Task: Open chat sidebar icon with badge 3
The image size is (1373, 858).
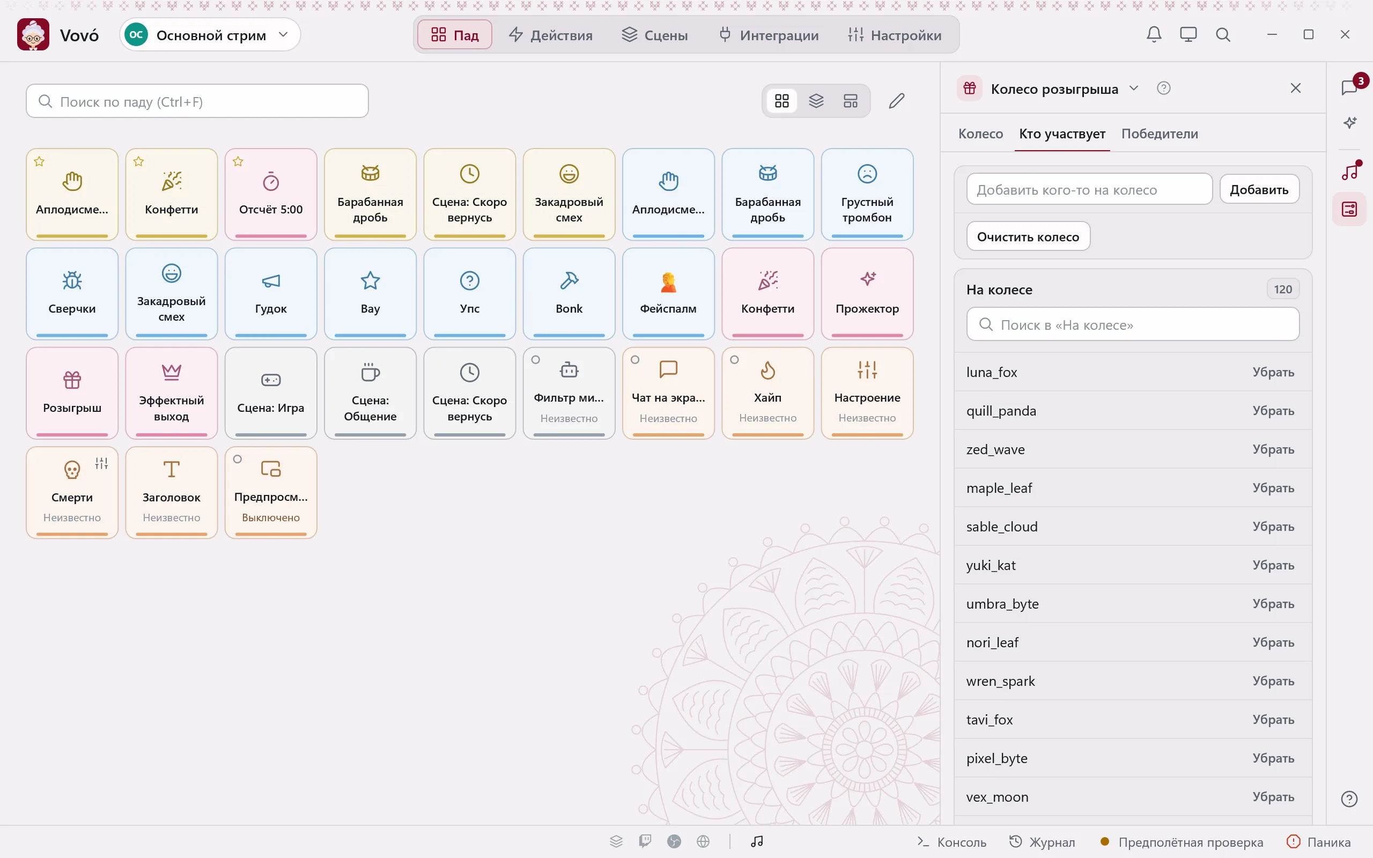Action: click(1349, 88)
